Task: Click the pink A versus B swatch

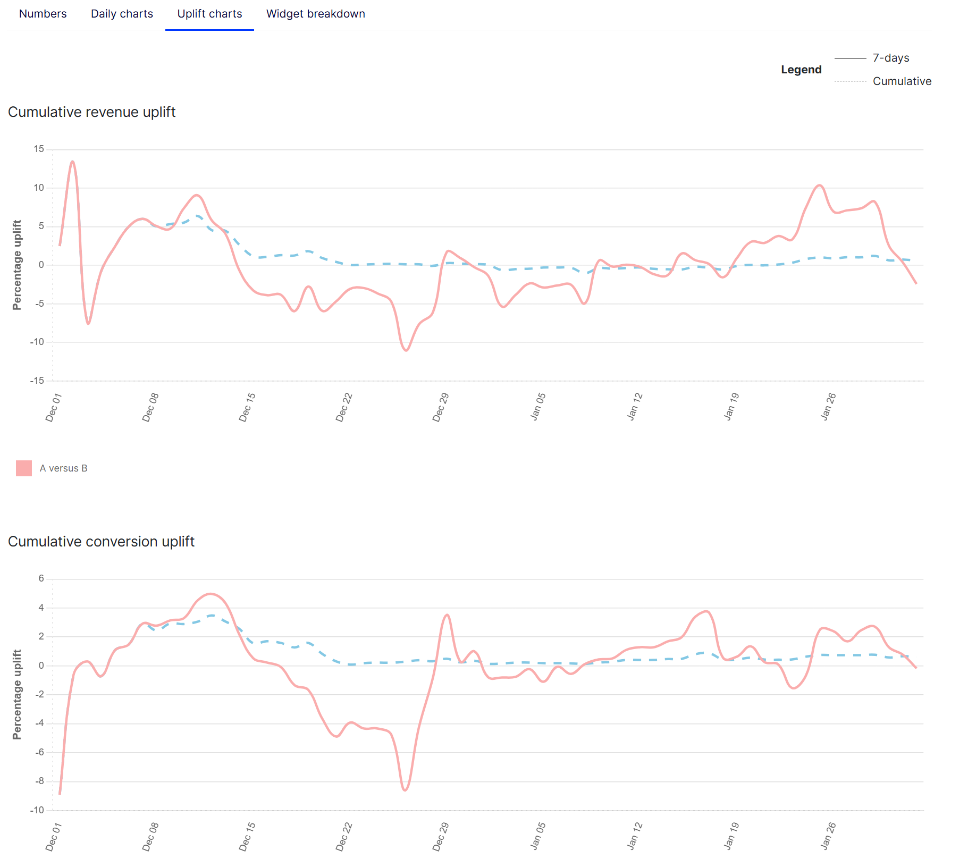Action: pos(24,468)
